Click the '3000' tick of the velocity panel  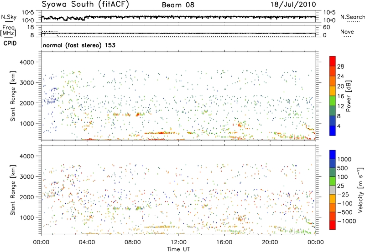pyautogui.click(x=26, y=176)
